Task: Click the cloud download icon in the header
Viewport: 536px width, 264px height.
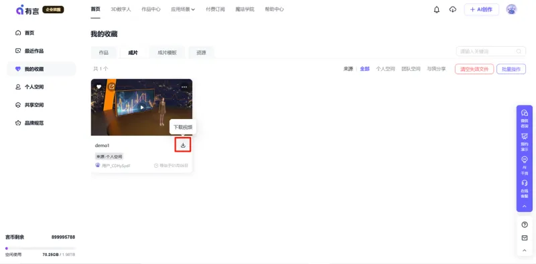Action: [x=453, y=9]
